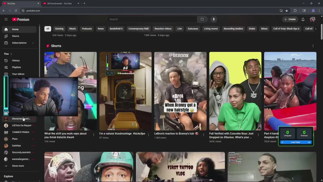This screenshot has width=323, height=182.
Task: Open menu for LeBron's reaction short
Action: 204,135
